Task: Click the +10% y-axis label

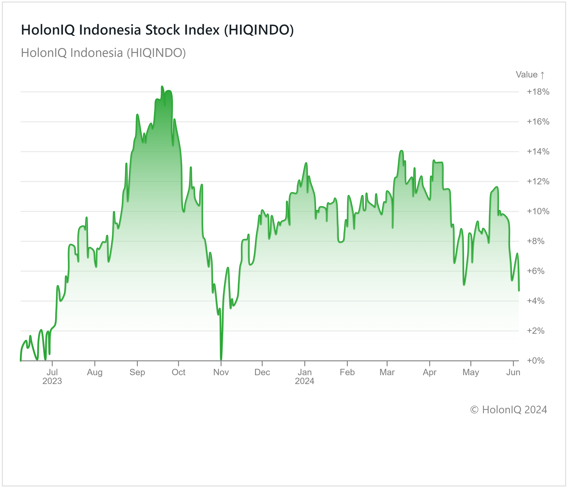Action: (x=538, y=211)
